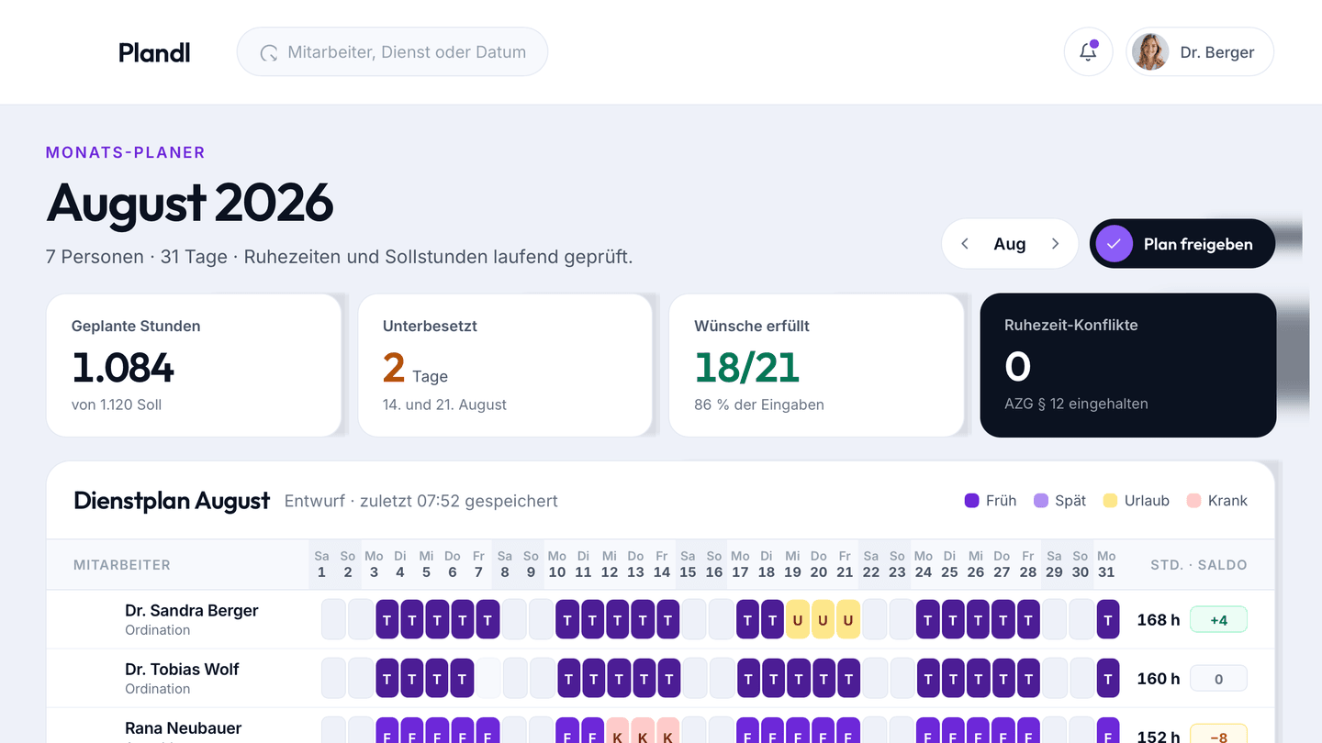Click the Dr. Tobias Wolf name

tap(182, 670)
